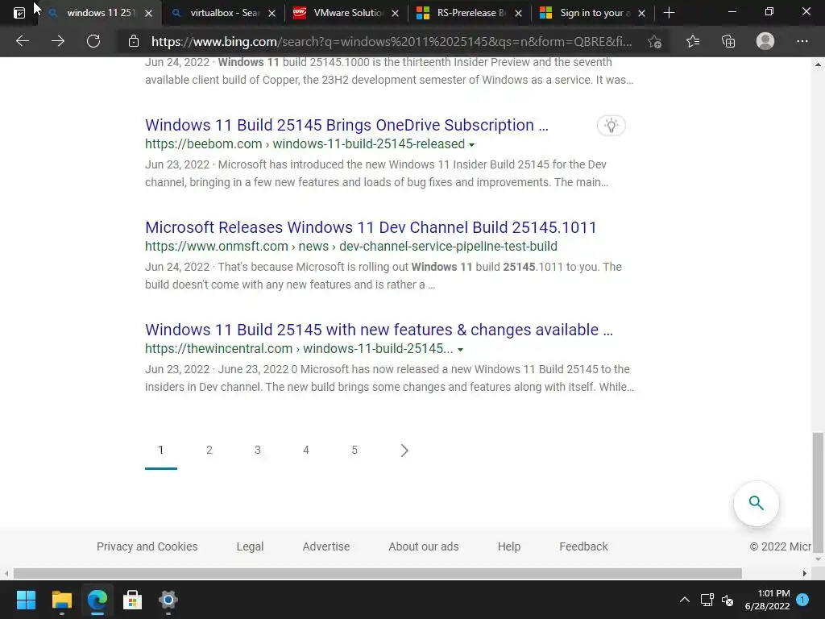This screenshot has width=825, height=619.
Task: Click the Edge taskbar icon
Action: [97, 600]
